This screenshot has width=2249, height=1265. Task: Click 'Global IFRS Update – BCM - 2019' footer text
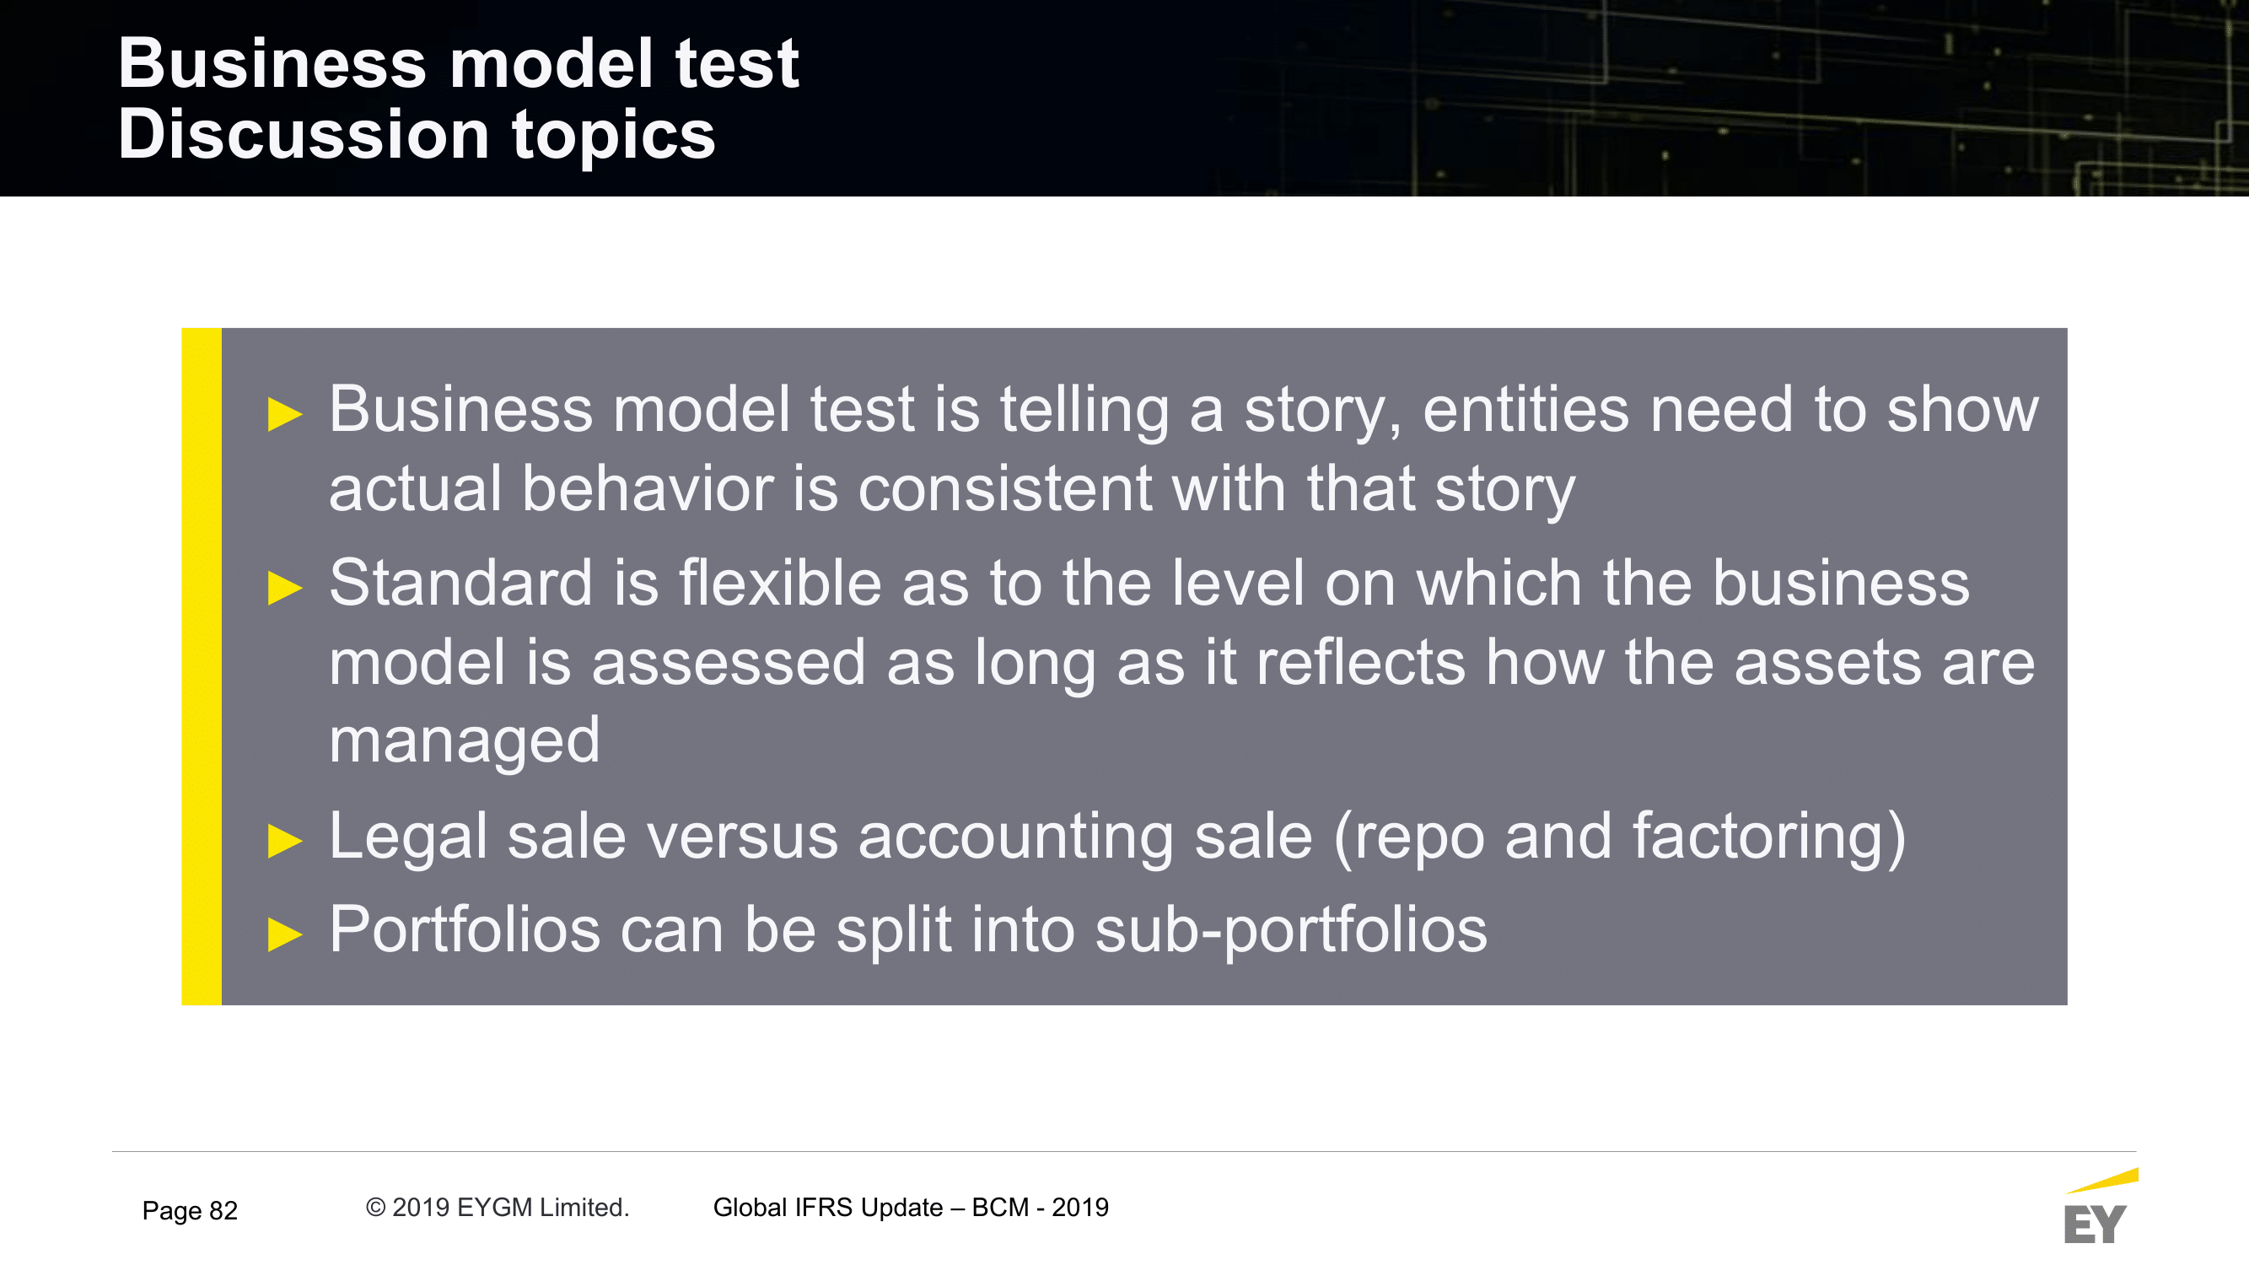[911, 1208]
